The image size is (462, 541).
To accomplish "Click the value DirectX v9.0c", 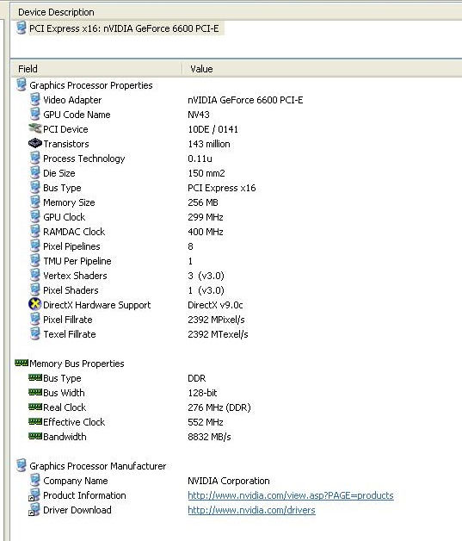I will tap(215, 305).
